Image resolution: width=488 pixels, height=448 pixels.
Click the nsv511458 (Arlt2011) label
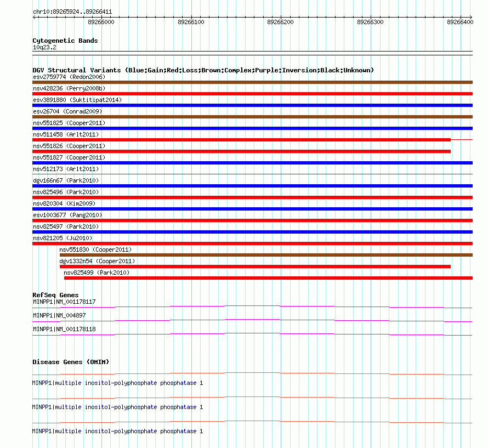coord(66,134)
